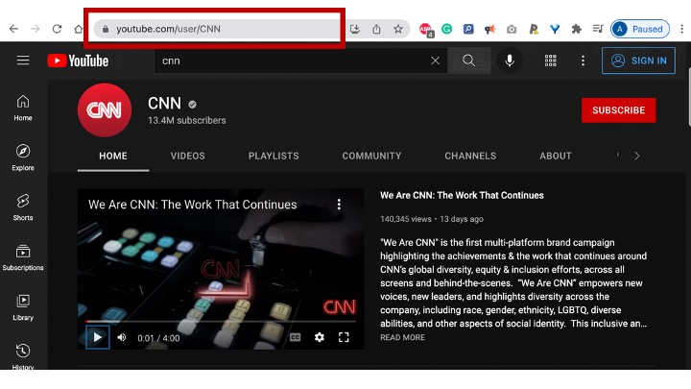
Task: Click the video title overlay in the player
Action: click(x=193, y=205)
